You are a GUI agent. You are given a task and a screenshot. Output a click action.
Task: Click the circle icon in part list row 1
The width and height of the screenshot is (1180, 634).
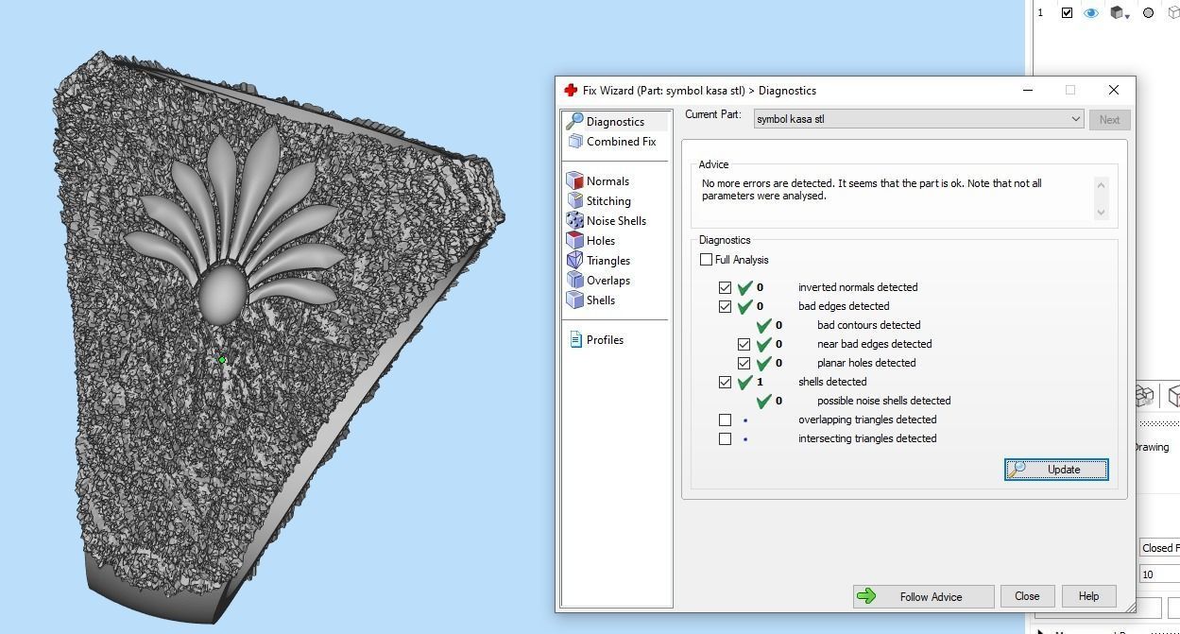pyautogui.click(x=1148, y=12)
